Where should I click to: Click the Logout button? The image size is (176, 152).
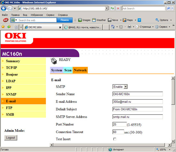tap(11, 138)
